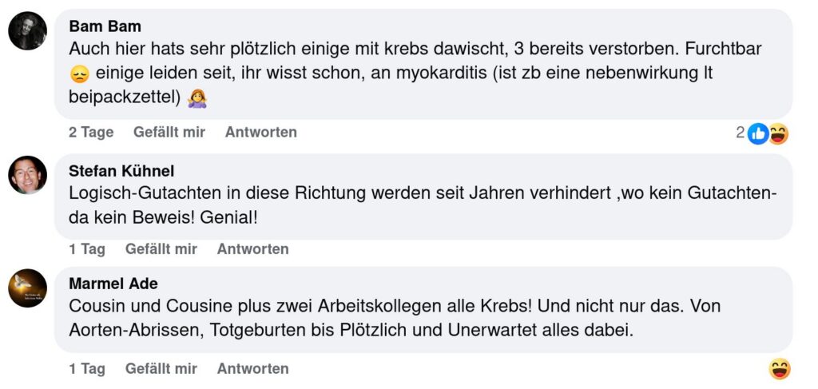Click the facepalm emoji in Bam Bam's comment
Image resolution: width=818 pixels, height=389 pixels.
pos(197,98)
